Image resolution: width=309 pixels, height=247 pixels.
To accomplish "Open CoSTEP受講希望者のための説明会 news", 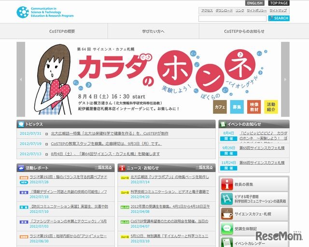I will (169, 221).
